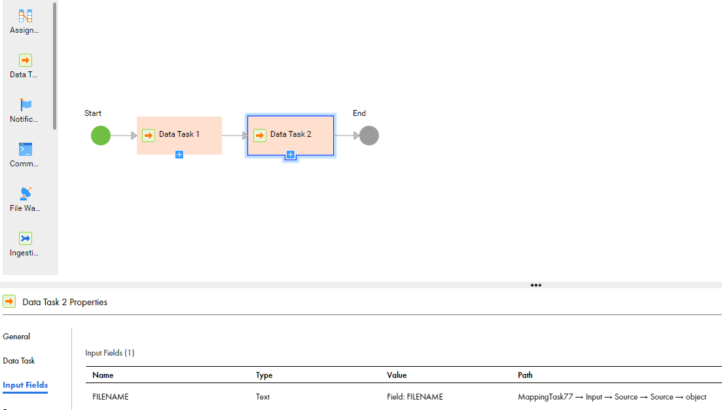Click the Start label above green node

[92, 113]
